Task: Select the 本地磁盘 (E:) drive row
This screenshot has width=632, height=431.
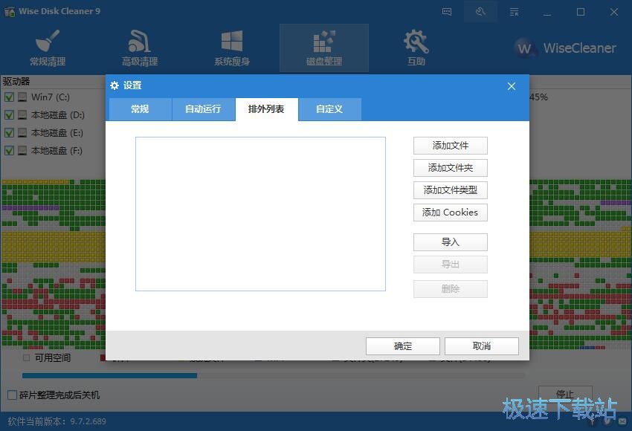Action: [53, 132]
